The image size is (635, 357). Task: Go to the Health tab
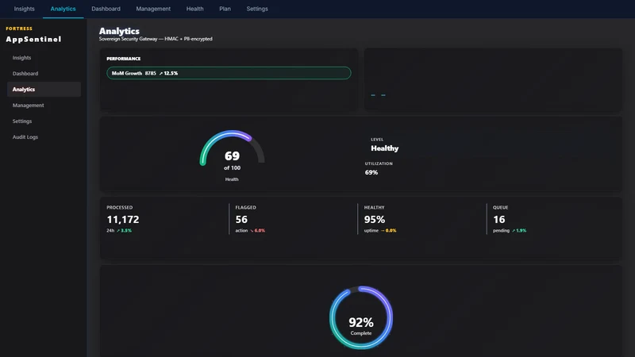[194, 9]
